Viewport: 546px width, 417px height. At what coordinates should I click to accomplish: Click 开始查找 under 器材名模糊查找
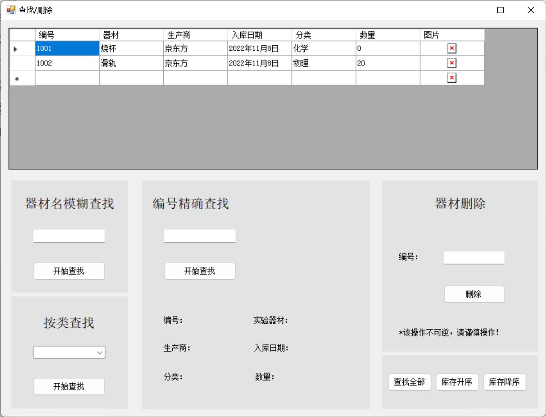[x=69, y=271]
